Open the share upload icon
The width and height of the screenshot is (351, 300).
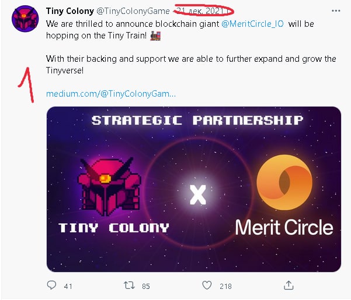click(x=289, y=285)
